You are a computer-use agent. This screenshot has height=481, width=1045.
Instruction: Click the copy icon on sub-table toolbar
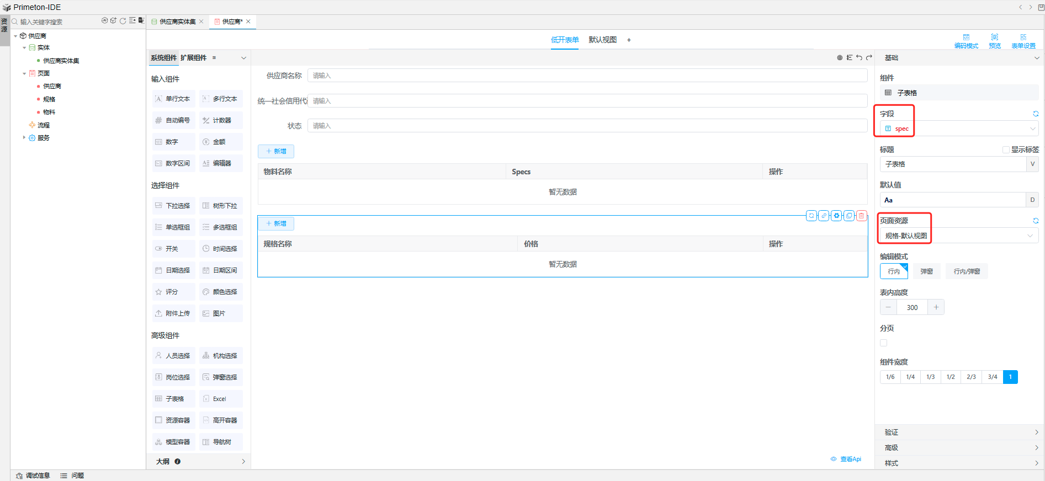pyautogui.click(x=850, y=216)
